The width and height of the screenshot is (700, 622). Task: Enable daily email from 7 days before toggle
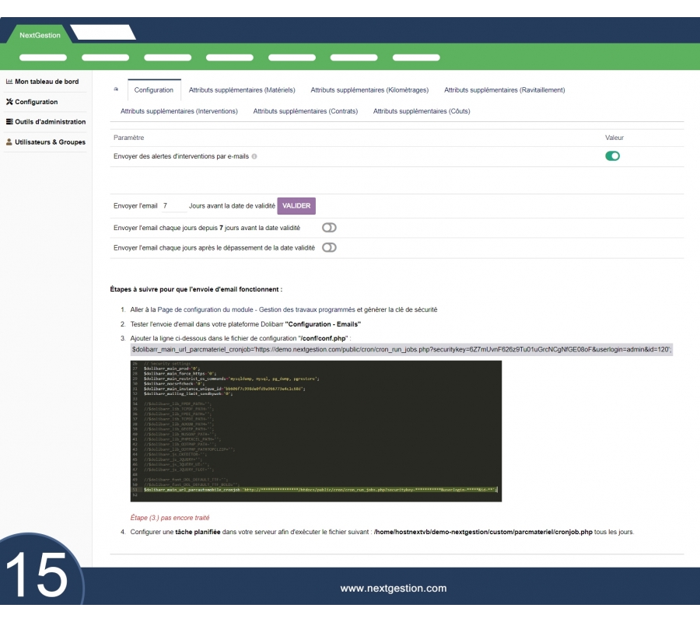(329, 228)
